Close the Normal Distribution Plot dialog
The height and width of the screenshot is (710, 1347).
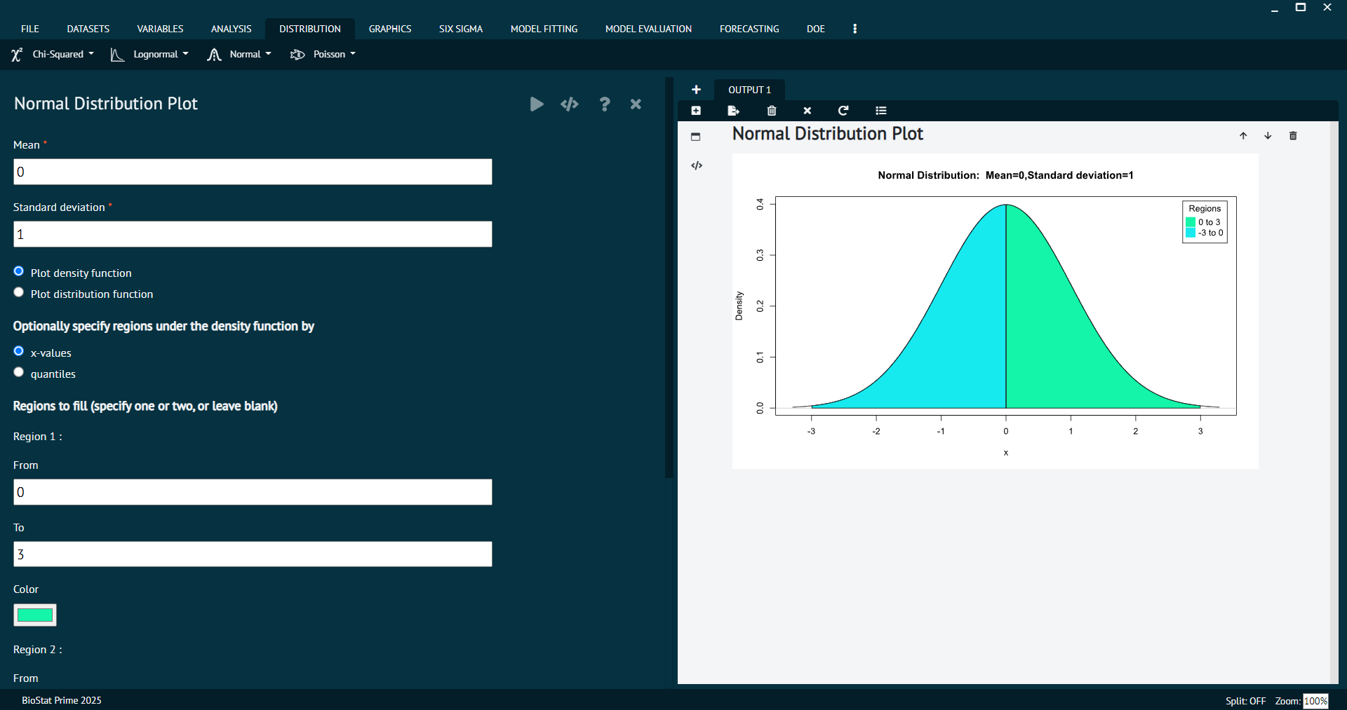pos(636,104)
